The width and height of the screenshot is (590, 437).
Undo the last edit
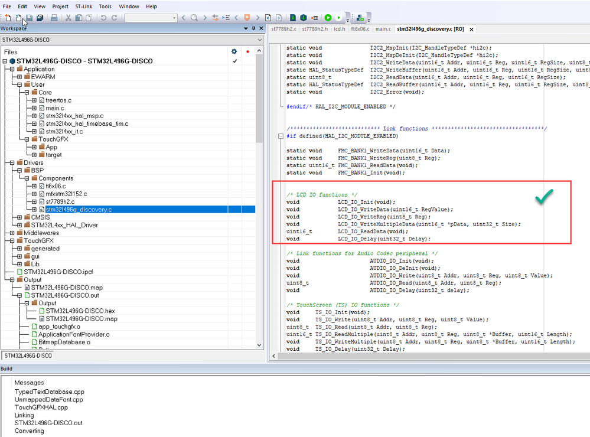[x=103, y=18]
